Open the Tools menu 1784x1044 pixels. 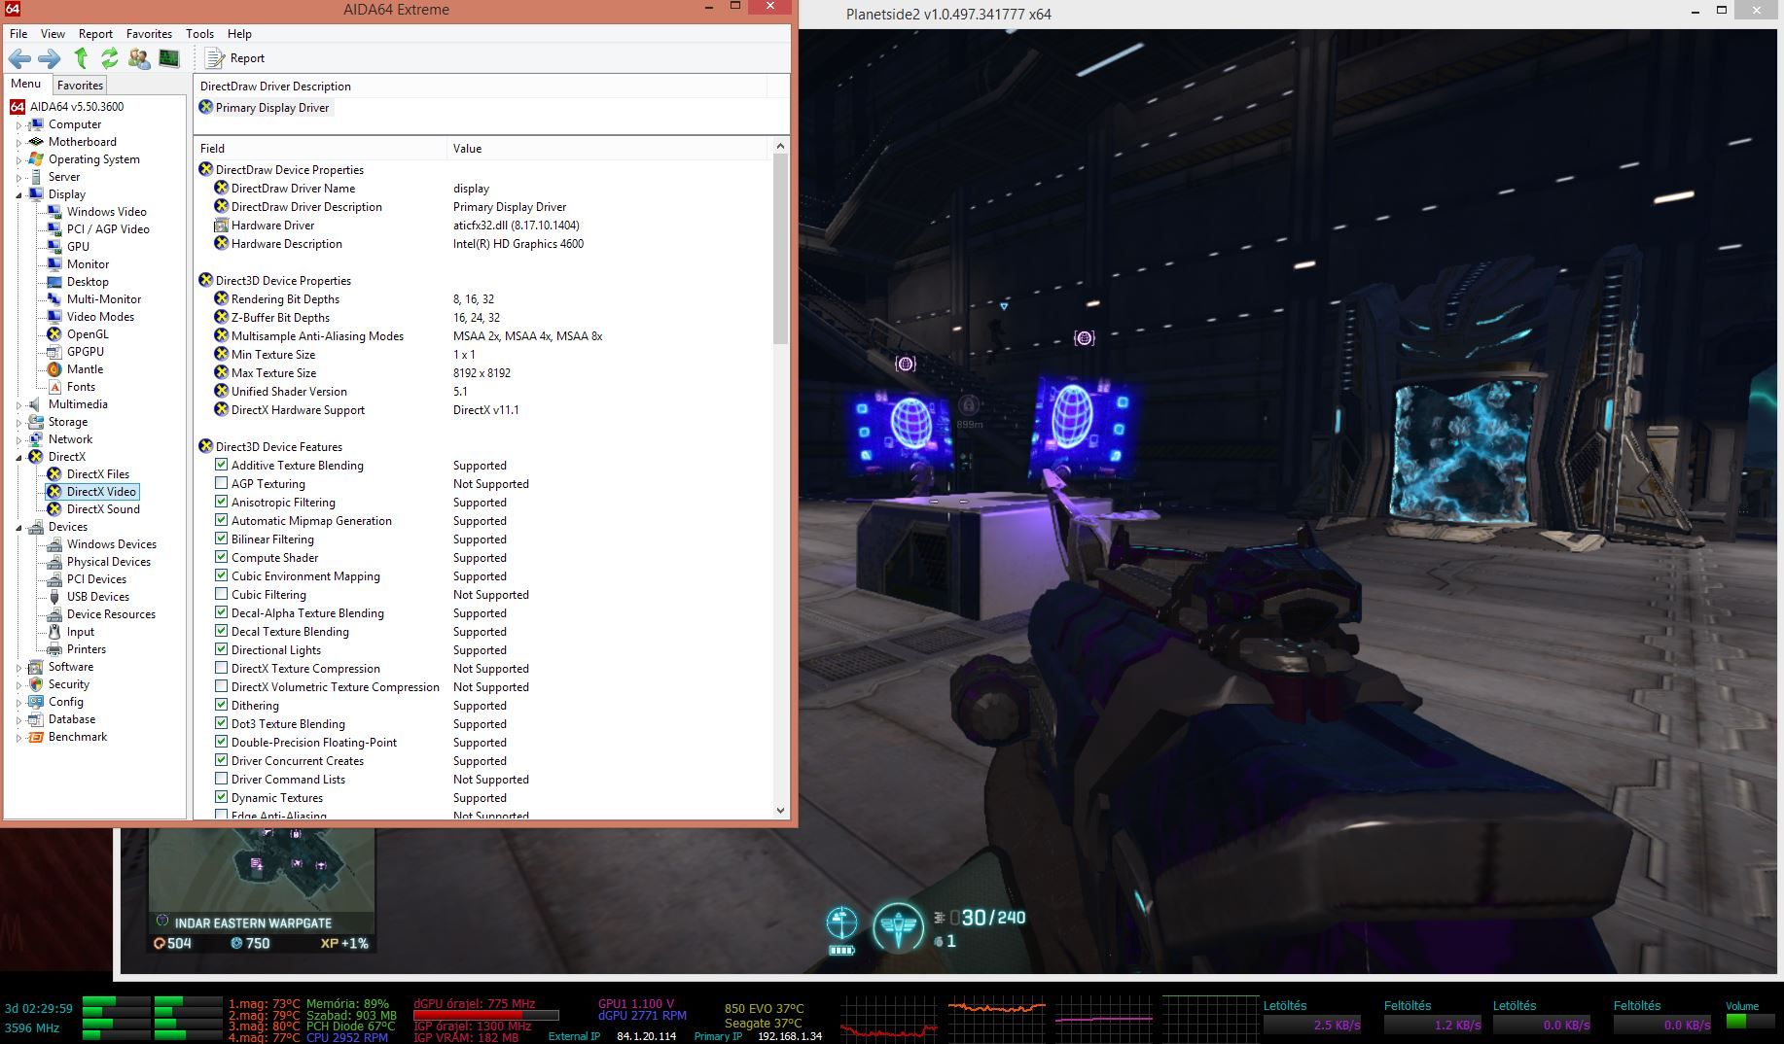click(199, 33)
